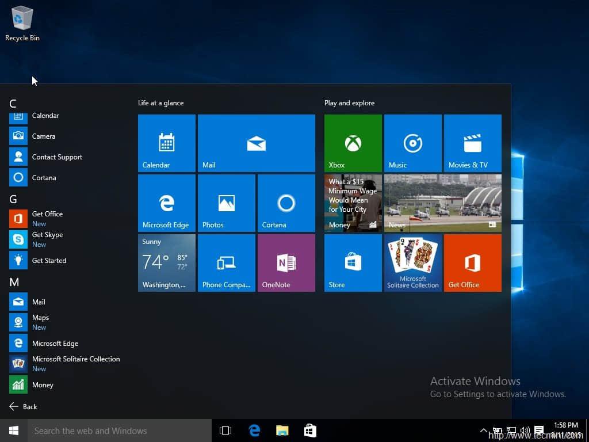Open Task View from the taskbar
The width and height of the screenshot is (589, 442).
(225, 430)
